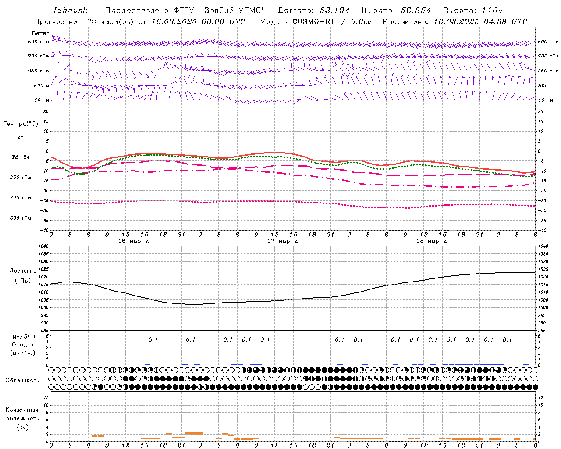This screenshot has height=449, width=561.
Task: Click the 'Облачность' cloudiness label
Action: point(22,381)
